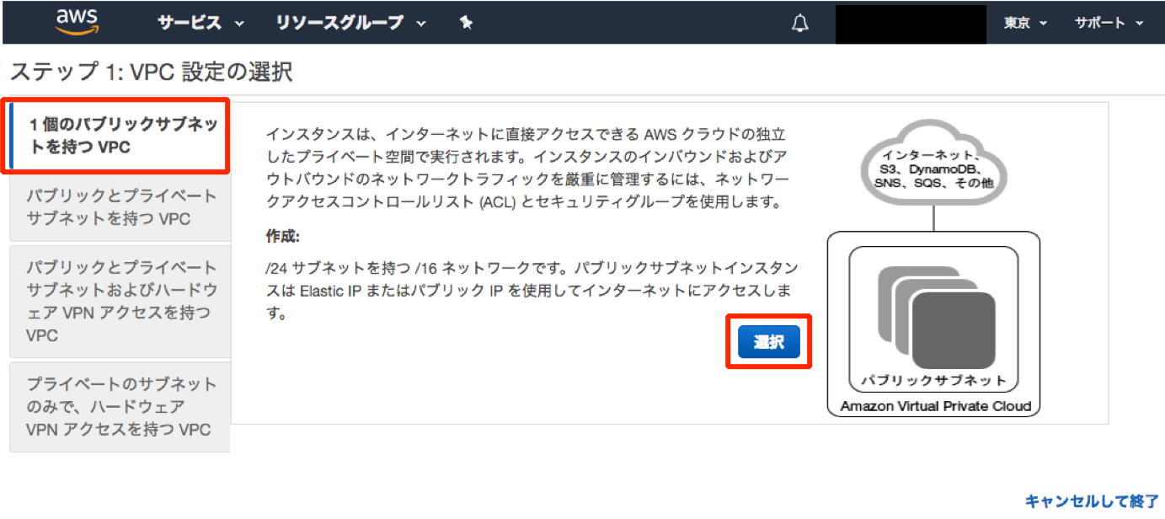Open the 東京 region selector
This screenshot has height=519, width=1165.
[1025, 24]
